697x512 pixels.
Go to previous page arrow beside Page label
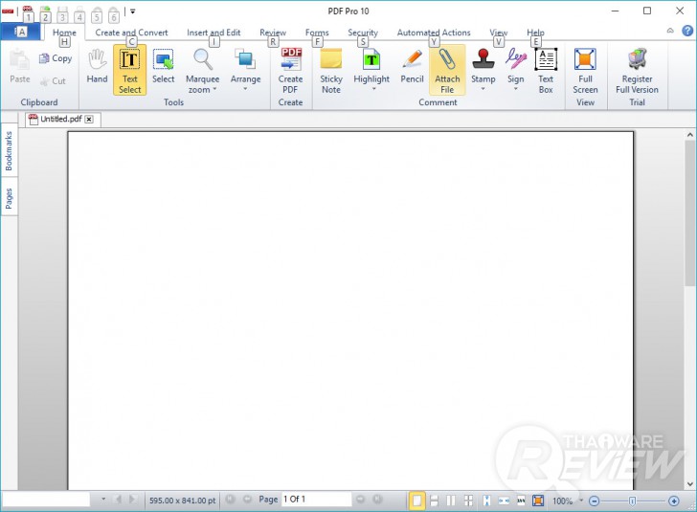click(247, 500)
